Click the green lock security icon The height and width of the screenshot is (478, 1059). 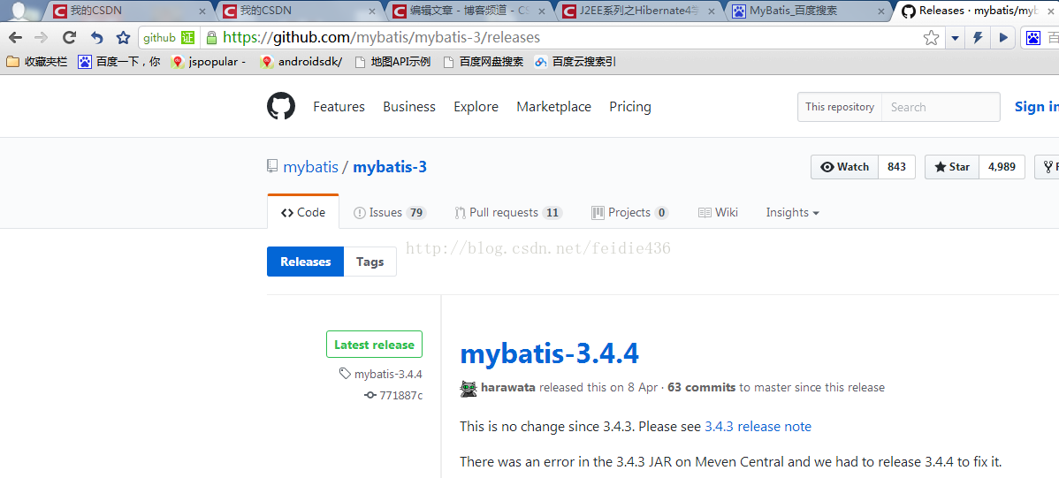(x=211, y=38)
